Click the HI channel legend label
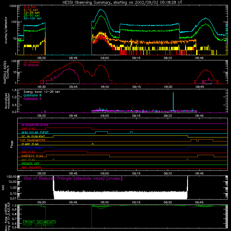This screenshot has width=231, height=231. [x=31, y=65]
